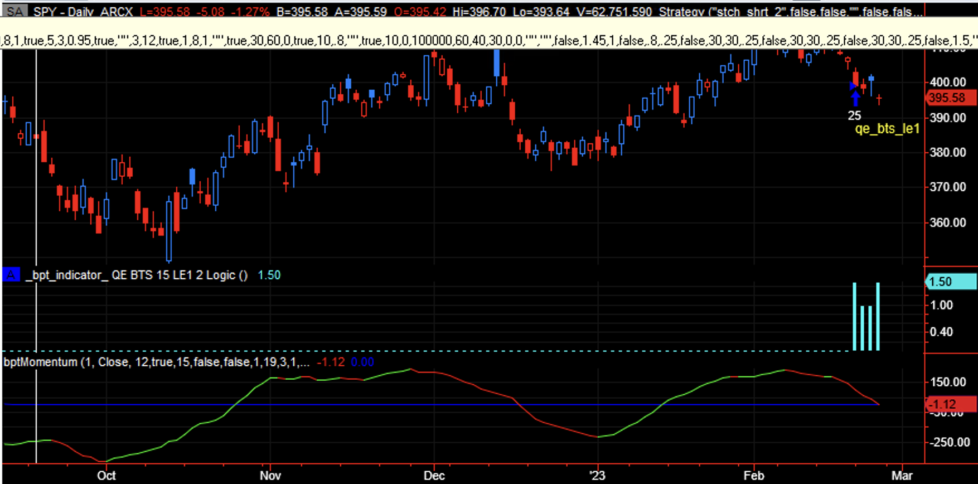Click the Feb label on the time axis
This screenshot has height=484, width=978.
(753, 476)
